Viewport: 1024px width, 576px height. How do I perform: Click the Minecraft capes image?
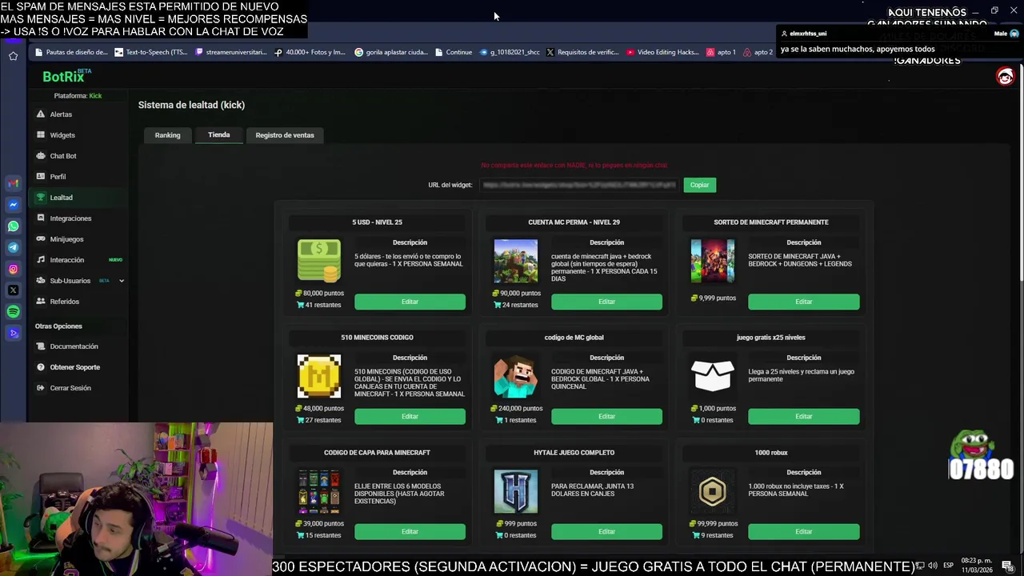point(318,491)
